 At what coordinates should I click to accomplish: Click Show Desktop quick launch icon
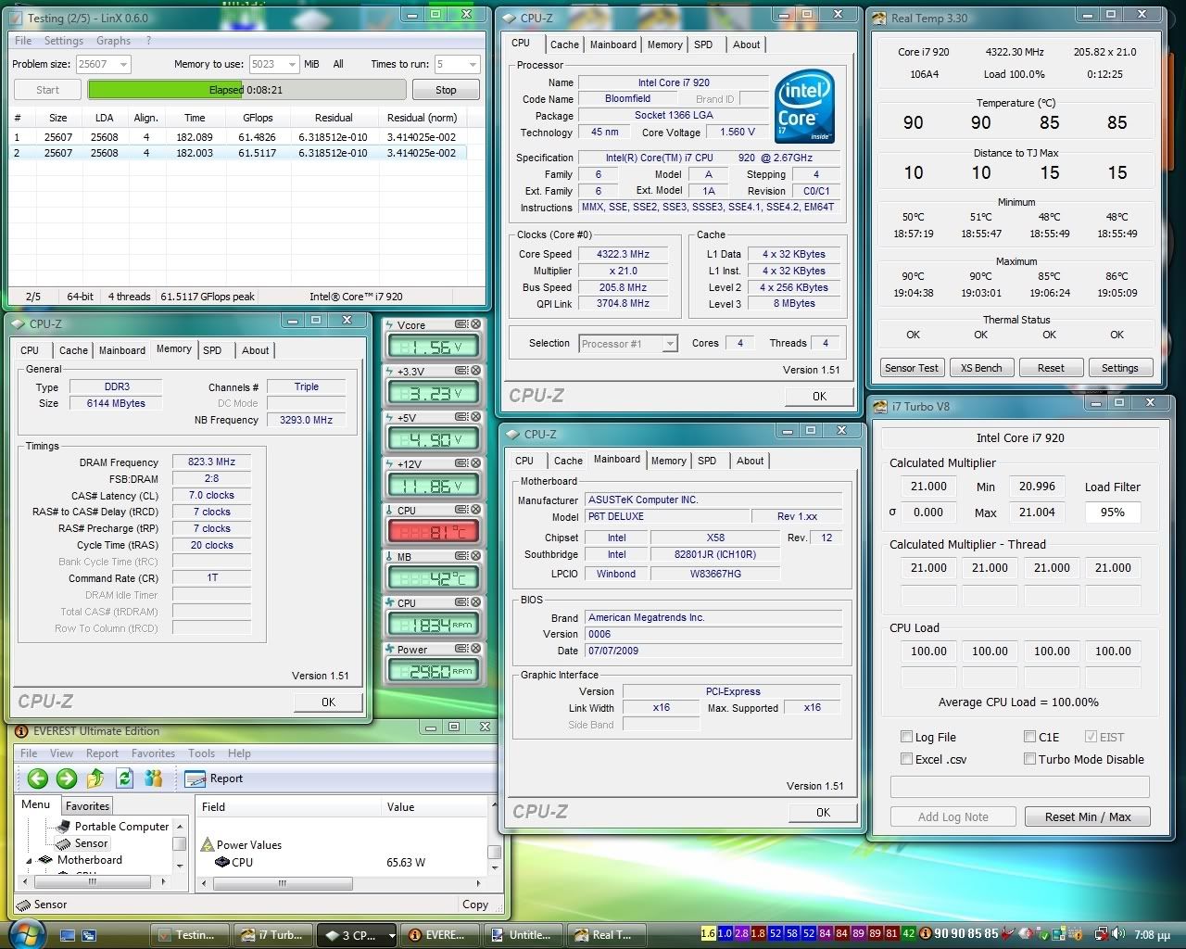pyautogui.click(x=67, y=935)
